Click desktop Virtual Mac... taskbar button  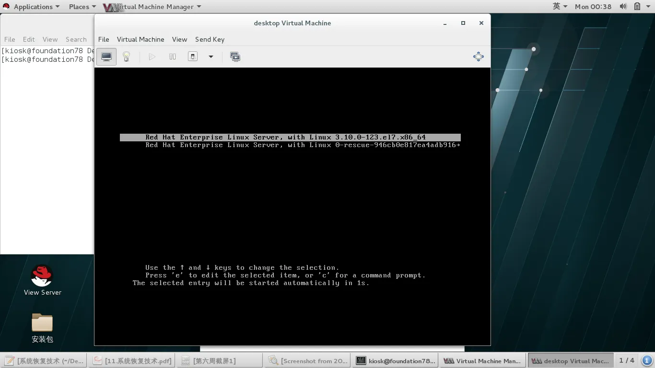[571, 361]
